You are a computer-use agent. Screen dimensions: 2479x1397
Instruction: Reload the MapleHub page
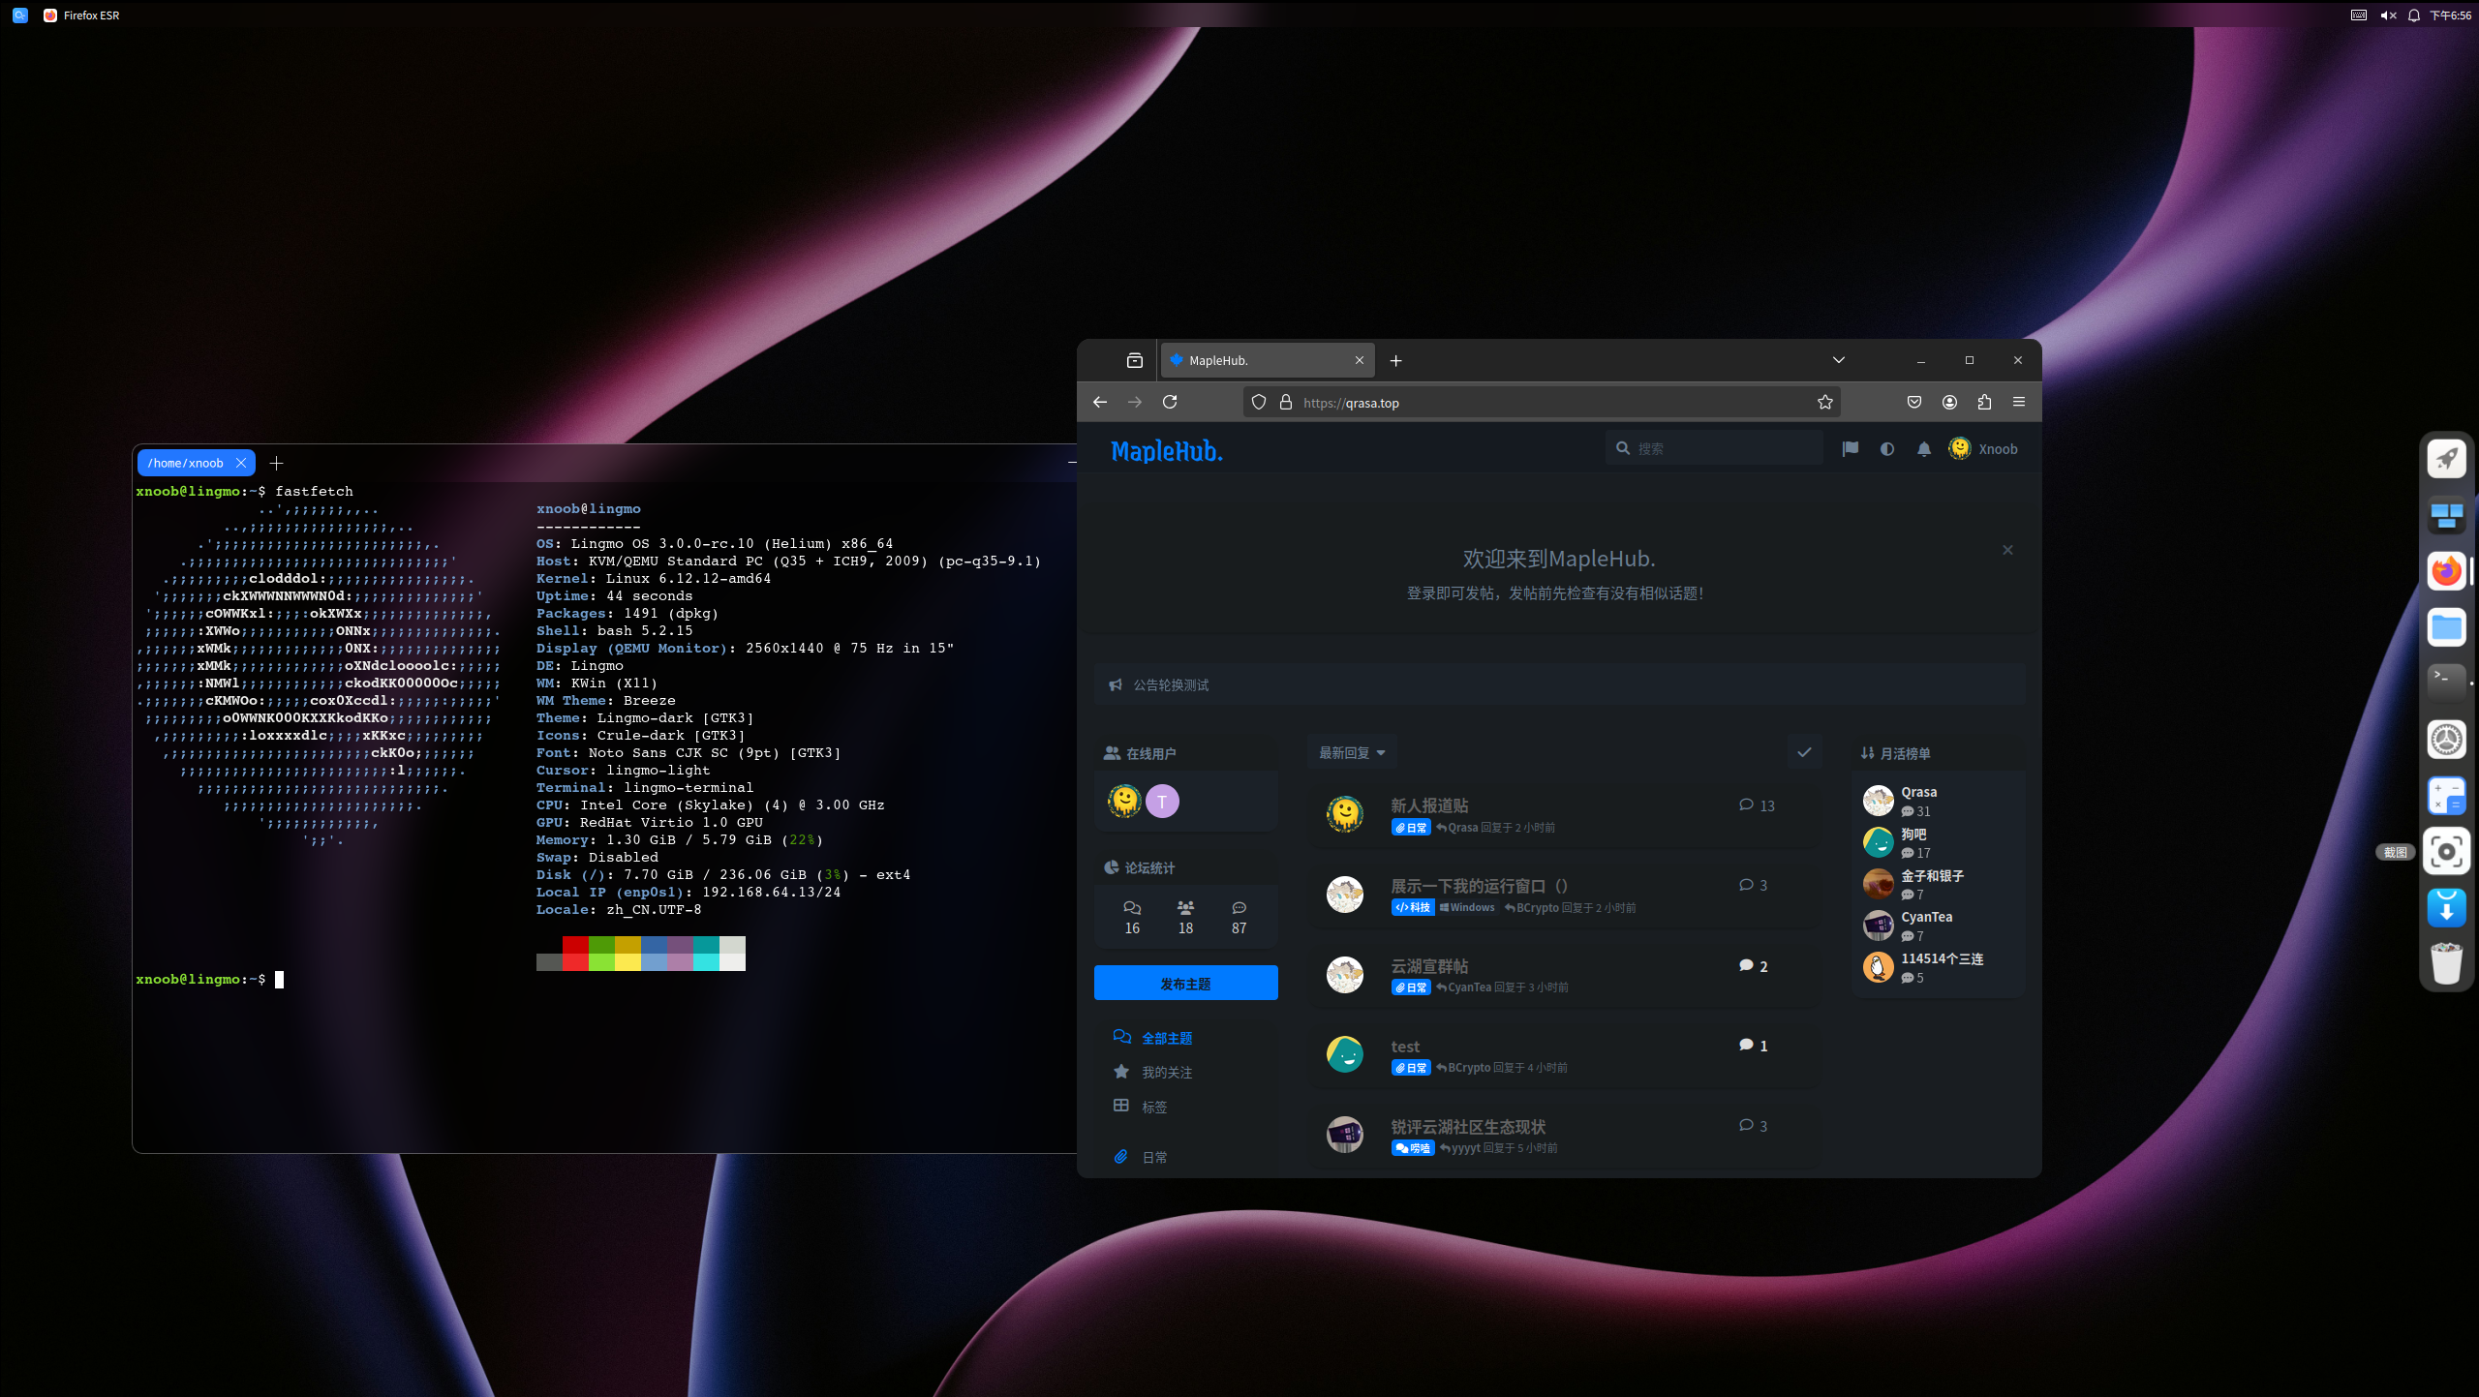click(1170, 402)
